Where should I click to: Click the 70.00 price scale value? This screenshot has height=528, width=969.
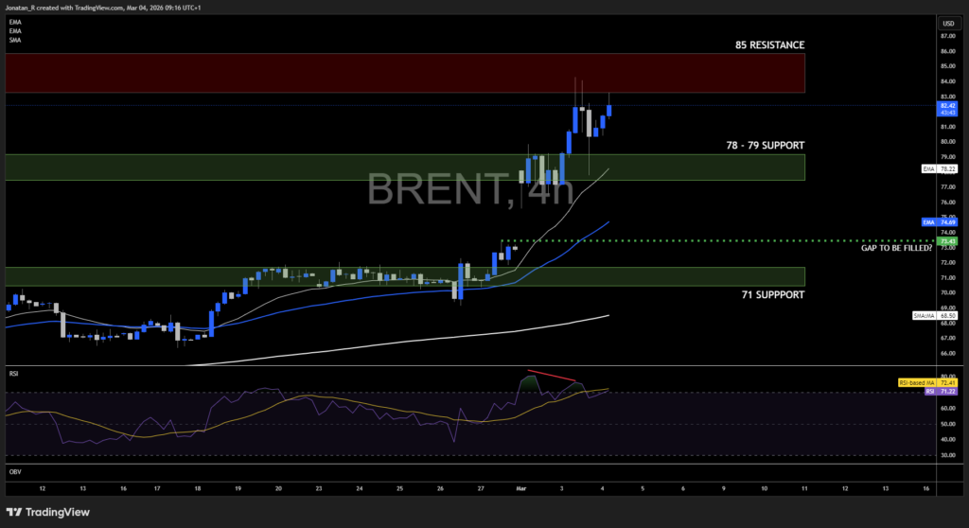point(948,293)
